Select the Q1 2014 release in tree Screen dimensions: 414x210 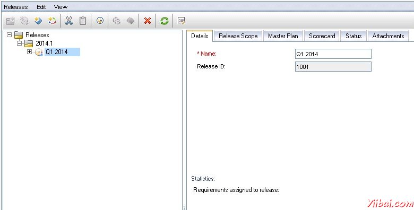click(x=62, y=52)
